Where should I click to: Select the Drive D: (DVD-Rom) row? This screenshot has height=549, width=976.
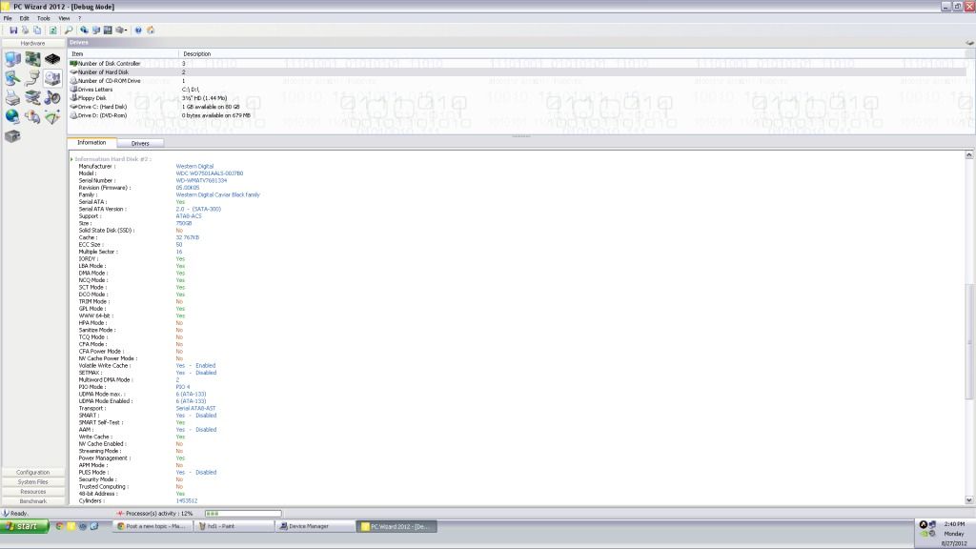[518, 115]
